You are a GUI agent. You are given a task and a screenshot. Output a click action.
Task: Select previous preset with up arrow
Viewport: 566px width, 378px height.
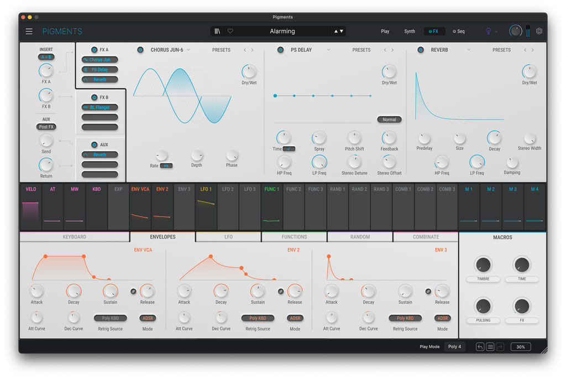(x=336, y=31)
